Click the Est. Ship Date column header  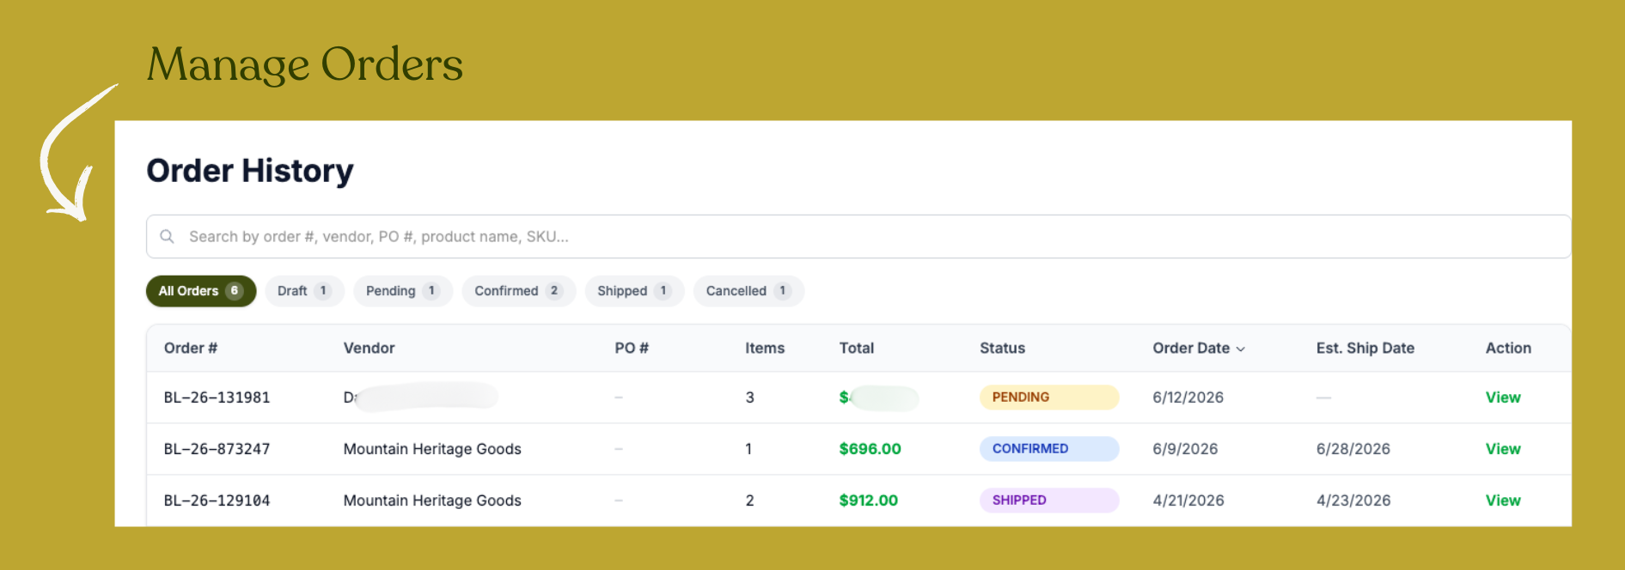1365,348
